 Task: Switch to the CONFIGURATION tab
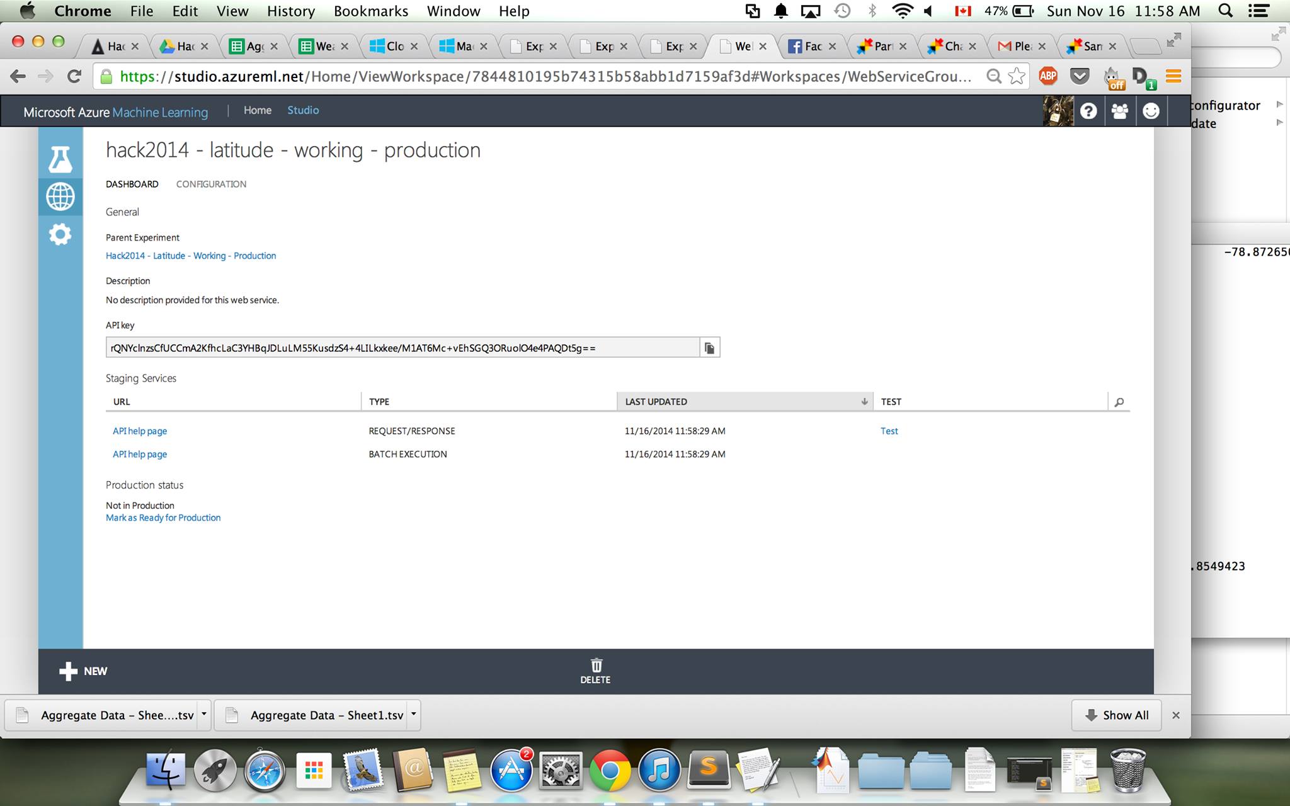tap(211, 184)
